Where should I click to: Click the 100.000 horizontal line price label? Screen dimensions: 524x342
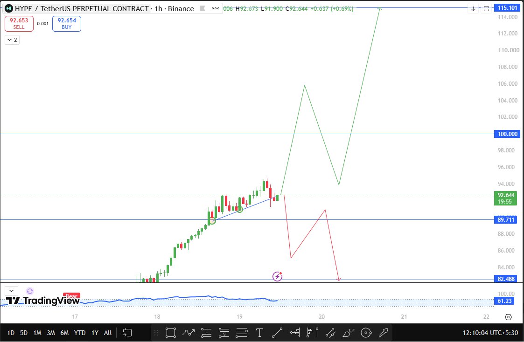coord(507,134)
